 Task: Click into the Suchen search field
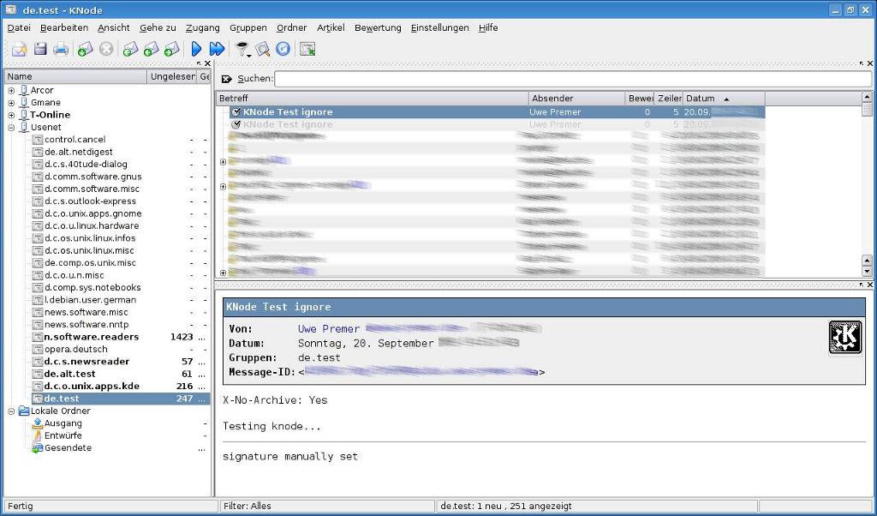click(572, 79)
